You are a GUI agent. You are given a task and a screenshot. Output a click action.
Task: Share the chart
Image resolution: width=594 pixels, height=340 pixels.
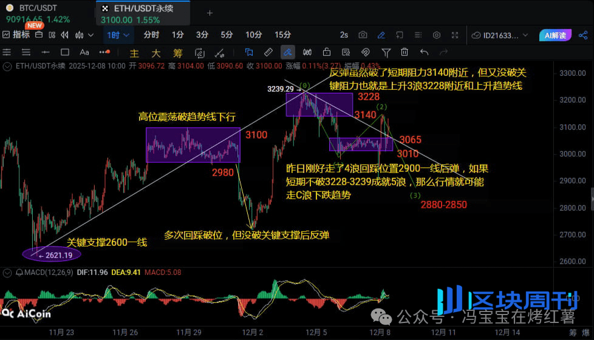pyautogui.click(x=583, y=35)
